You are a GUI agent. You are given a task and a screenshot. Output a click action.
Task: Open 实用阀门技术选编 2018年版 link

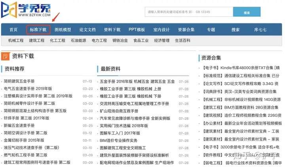(x=124, y=126)
